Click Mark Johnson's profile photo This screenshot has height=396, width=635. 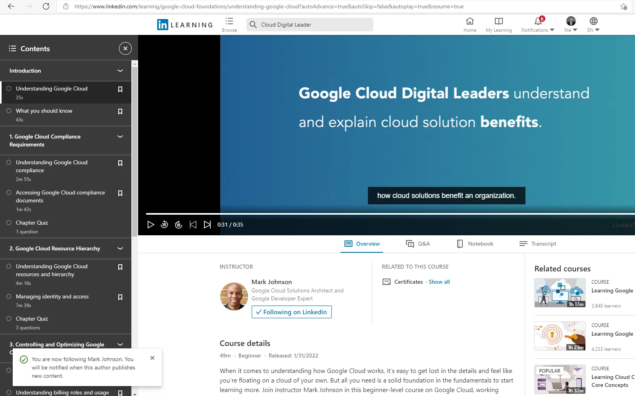tap(234, 296)
